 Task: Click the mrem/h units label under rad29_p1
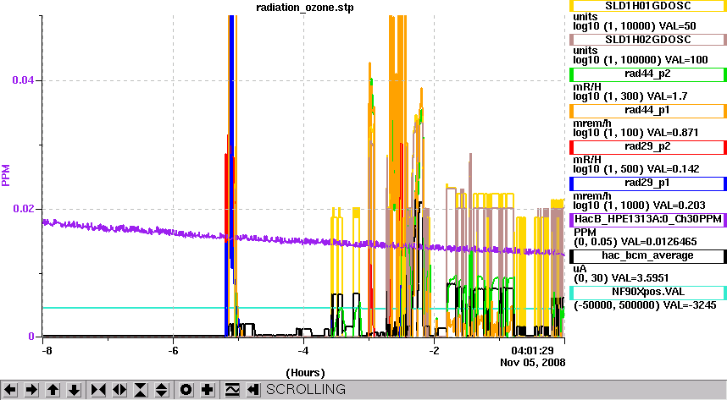coord(592,196)
